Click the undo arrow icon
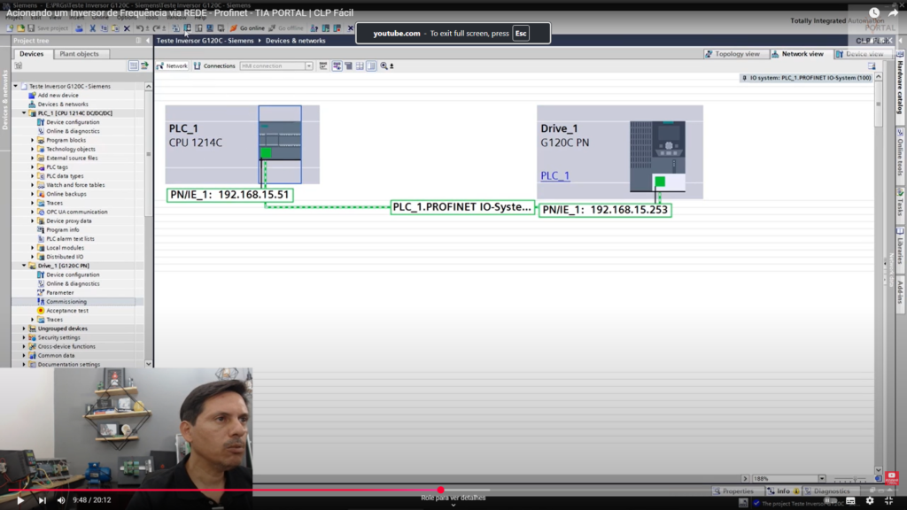Screen dimensions: 907x510 139,27
